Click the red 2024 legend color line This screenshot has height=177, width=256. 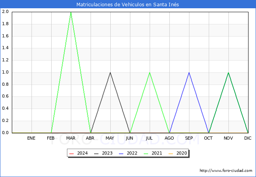[72, 154]
